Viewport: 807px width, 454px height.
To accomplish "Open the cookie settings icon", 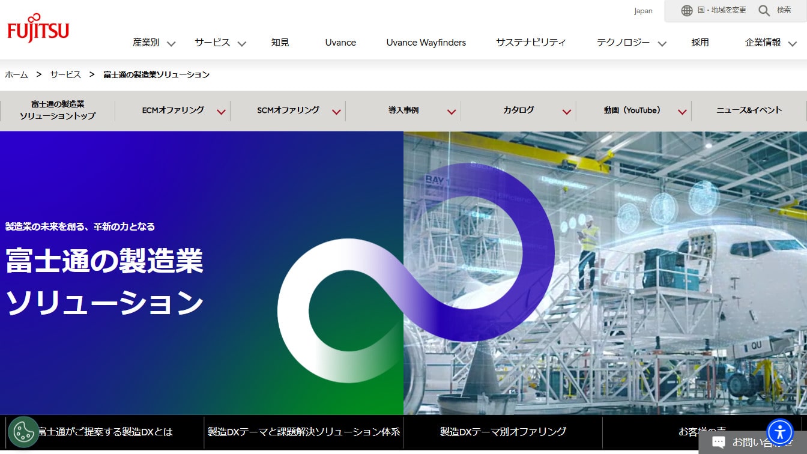I will [x=23, y=432].
